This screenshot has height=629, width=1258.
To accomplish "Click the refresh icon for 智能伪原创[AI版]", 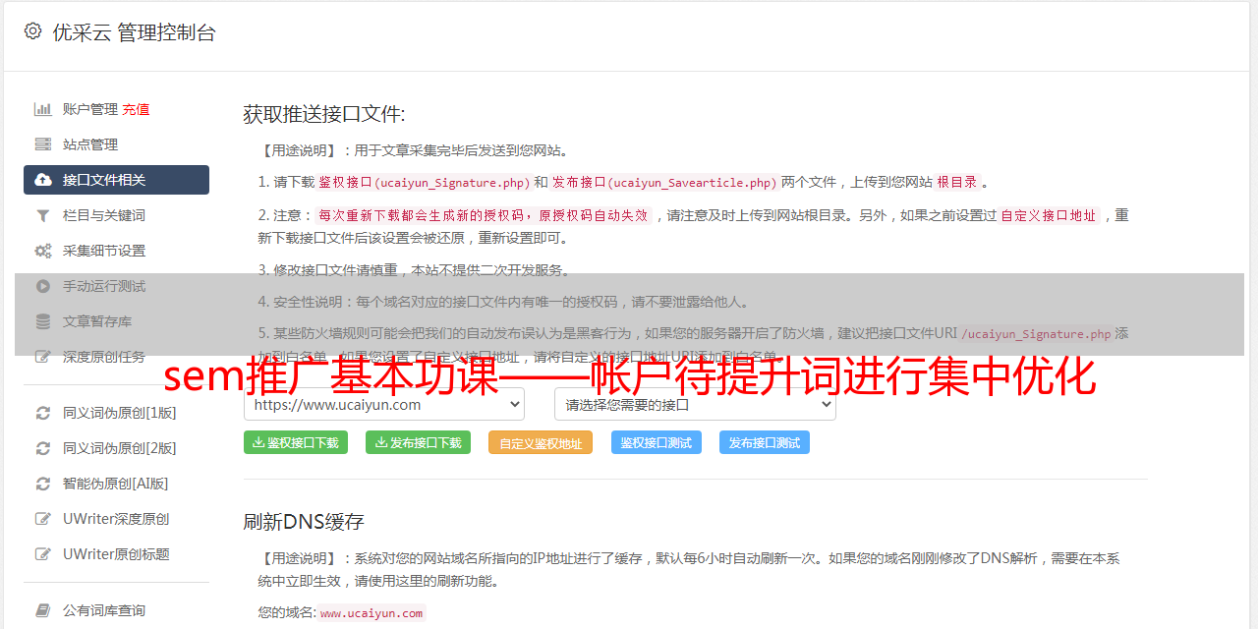I will click(x=43, y=484).
